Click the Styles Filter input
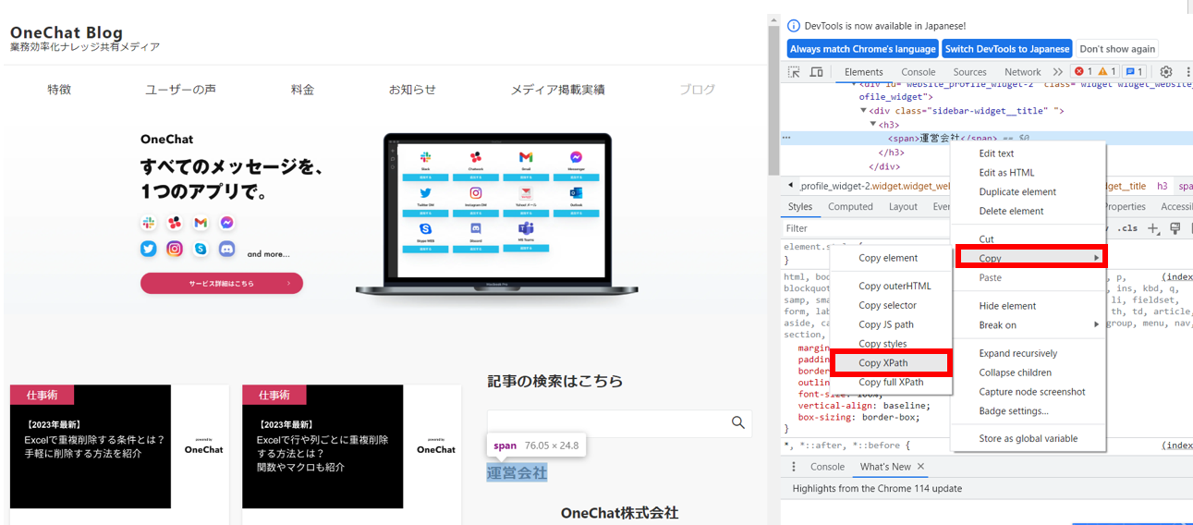The image size is (1193, 525). tap(867, 228)
